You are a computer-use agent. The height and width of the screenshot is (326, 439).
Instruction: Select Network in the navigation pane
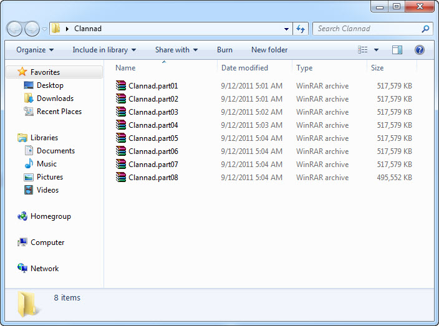point(44,269)
